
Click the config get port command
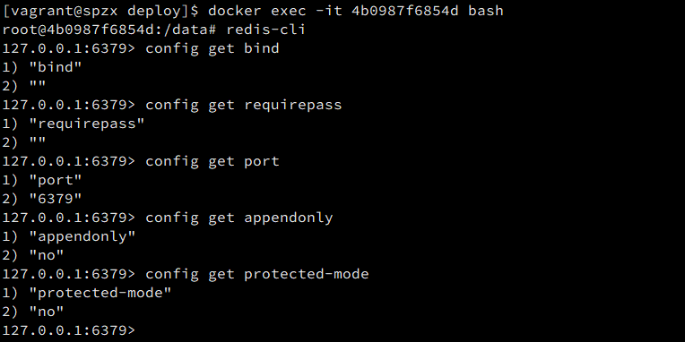212,161
